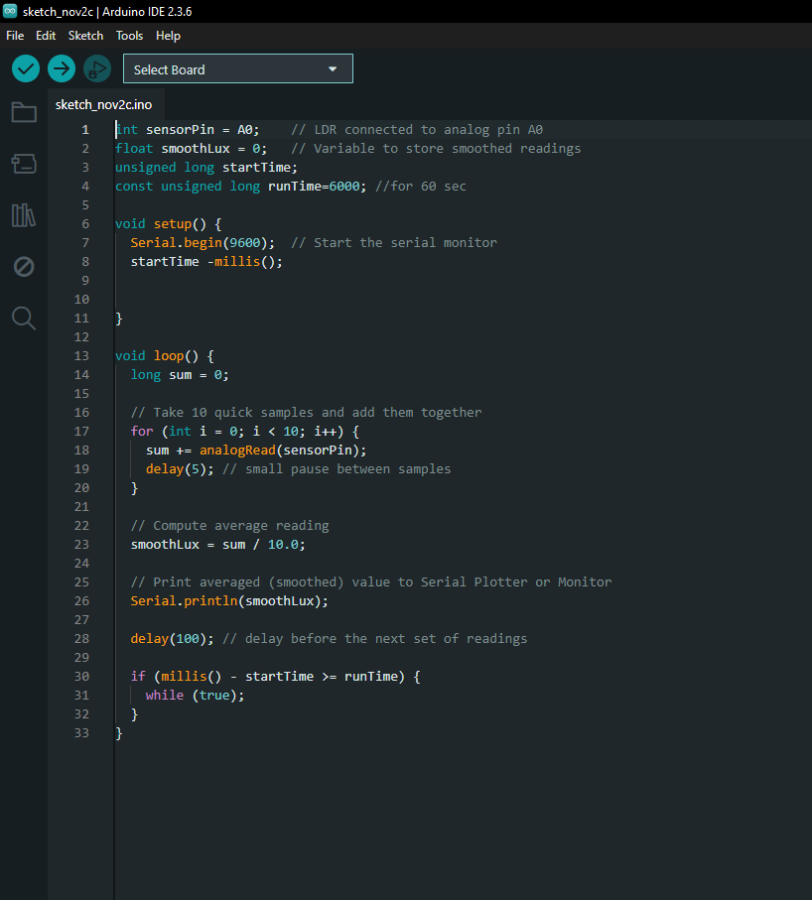Viewport: 812px width, 900px height.
Task: Click the Upload arrow button
Action: pyautogui.click(x=62, y=68)
